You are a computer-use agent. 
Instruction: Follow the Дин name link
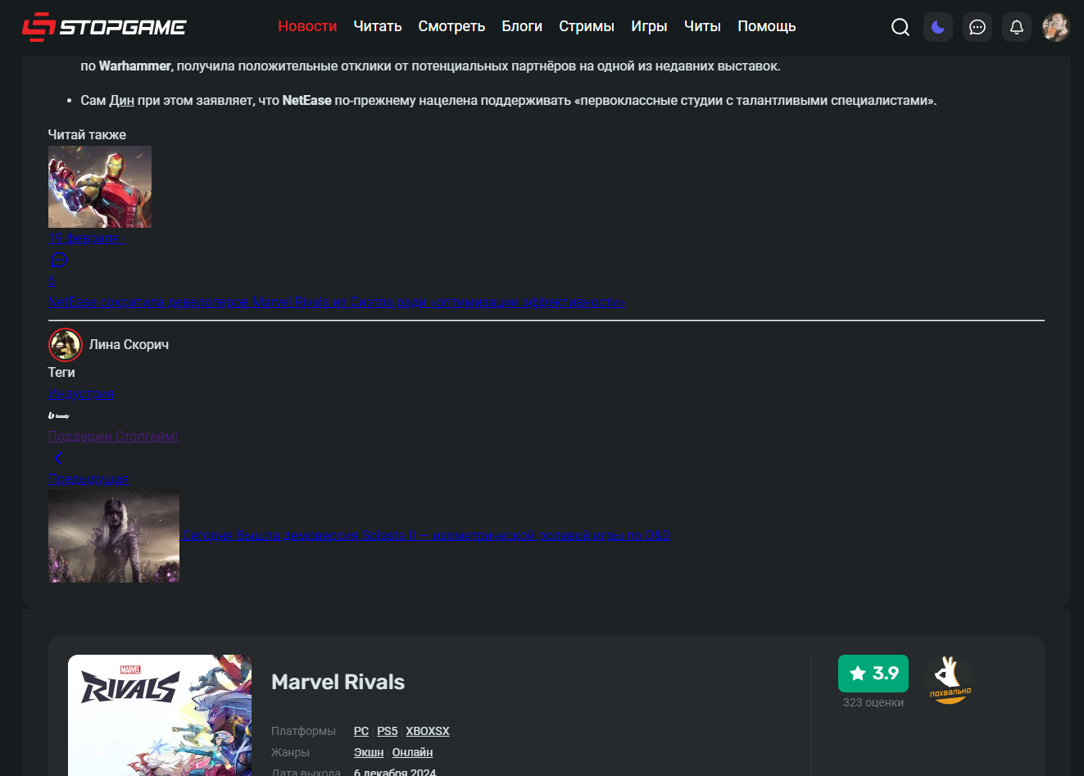tap(122, 101)
